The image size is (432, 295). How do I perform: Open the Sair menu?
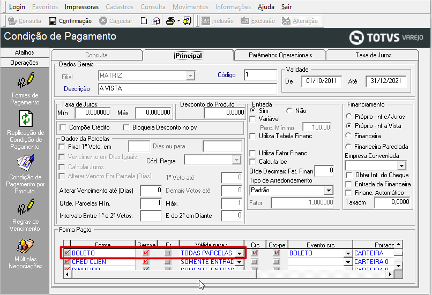tap(286, 7)
